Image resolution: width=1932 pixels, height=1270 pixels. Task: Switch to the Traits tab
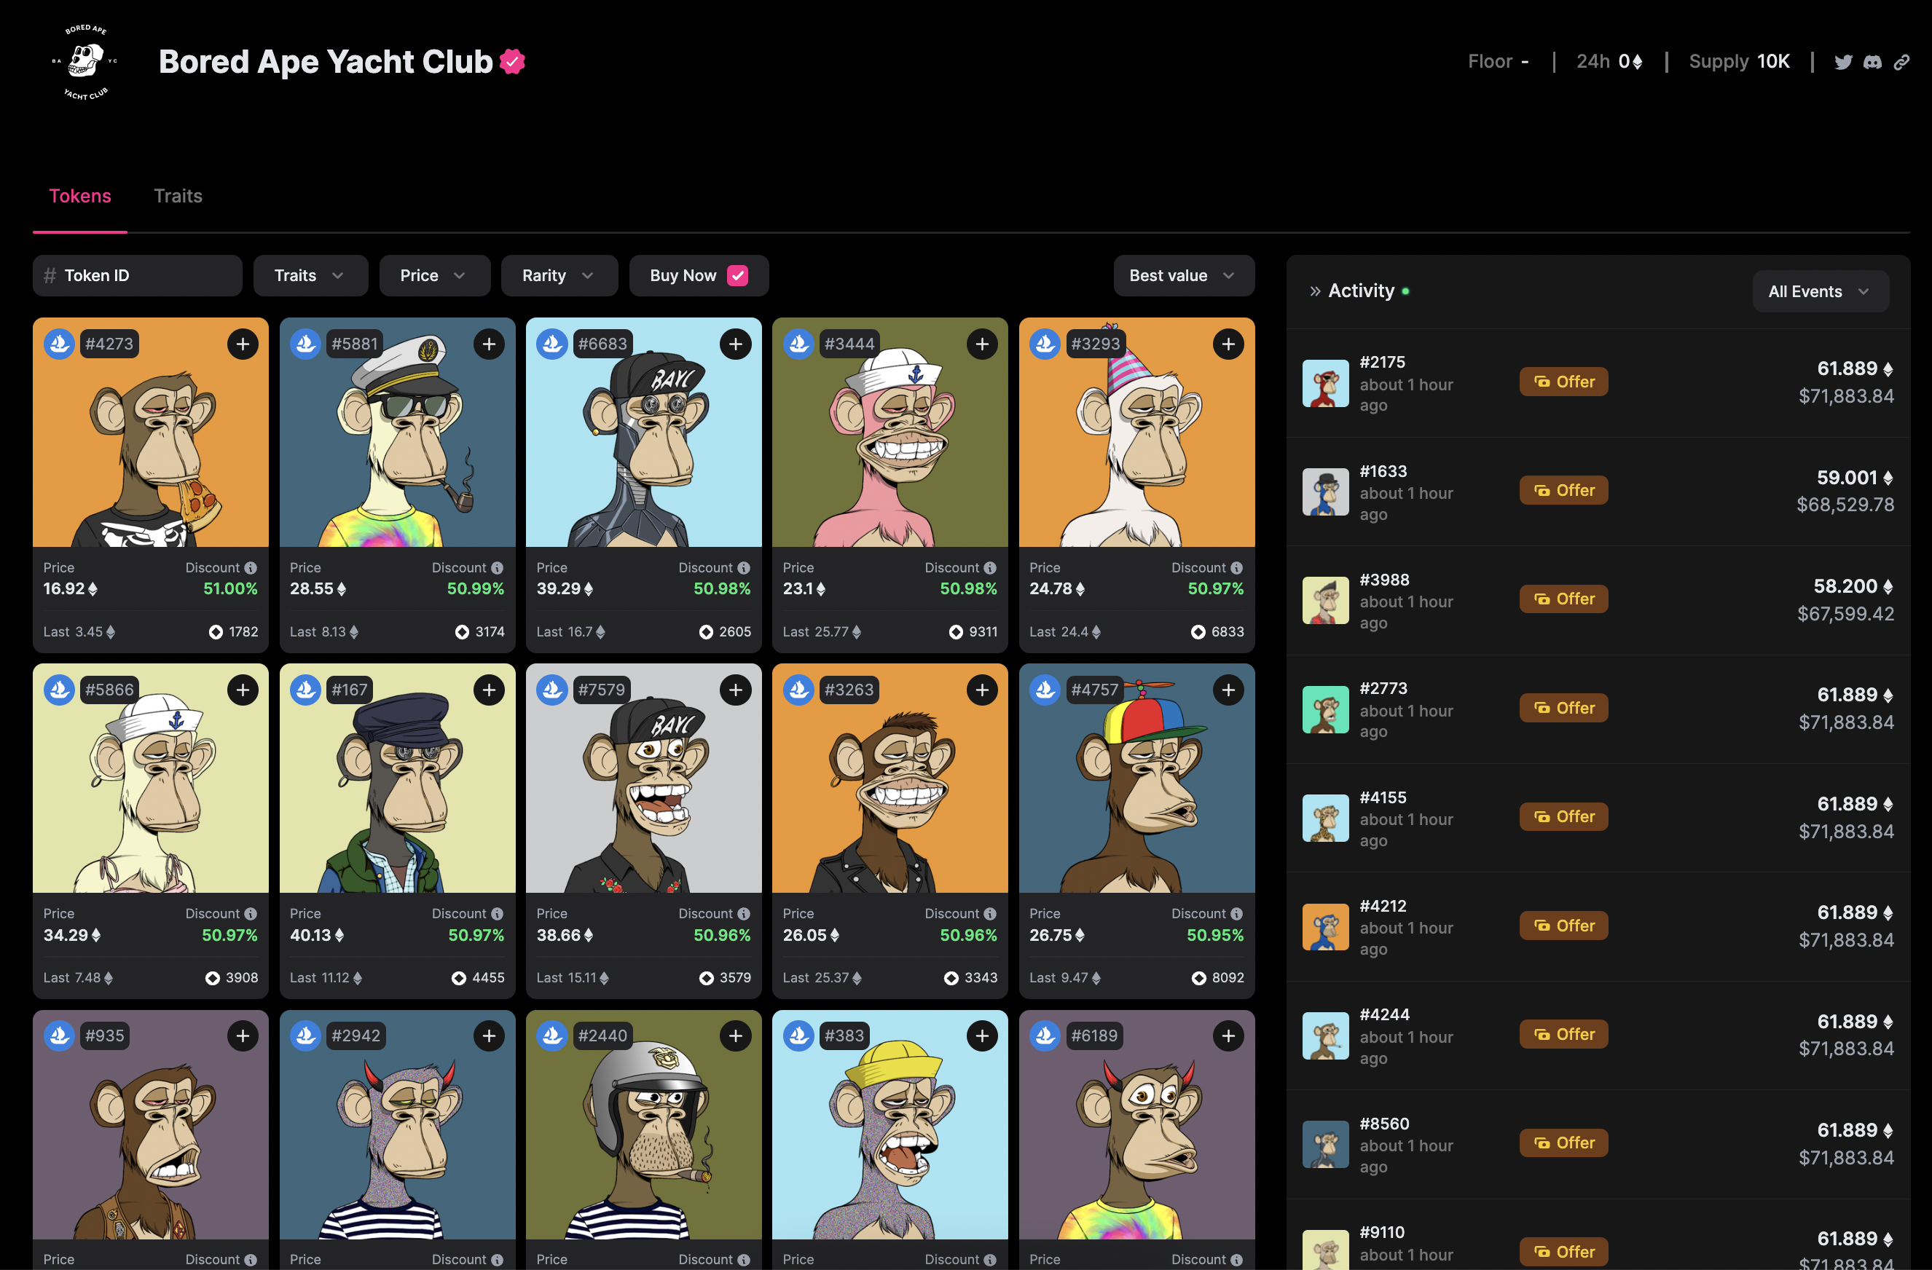pyautogui.click(x=178, y=196)
